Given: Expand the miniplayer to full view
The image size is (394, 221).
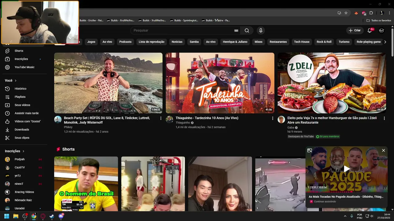Looking at the screenshot, I should click(310, 150).
